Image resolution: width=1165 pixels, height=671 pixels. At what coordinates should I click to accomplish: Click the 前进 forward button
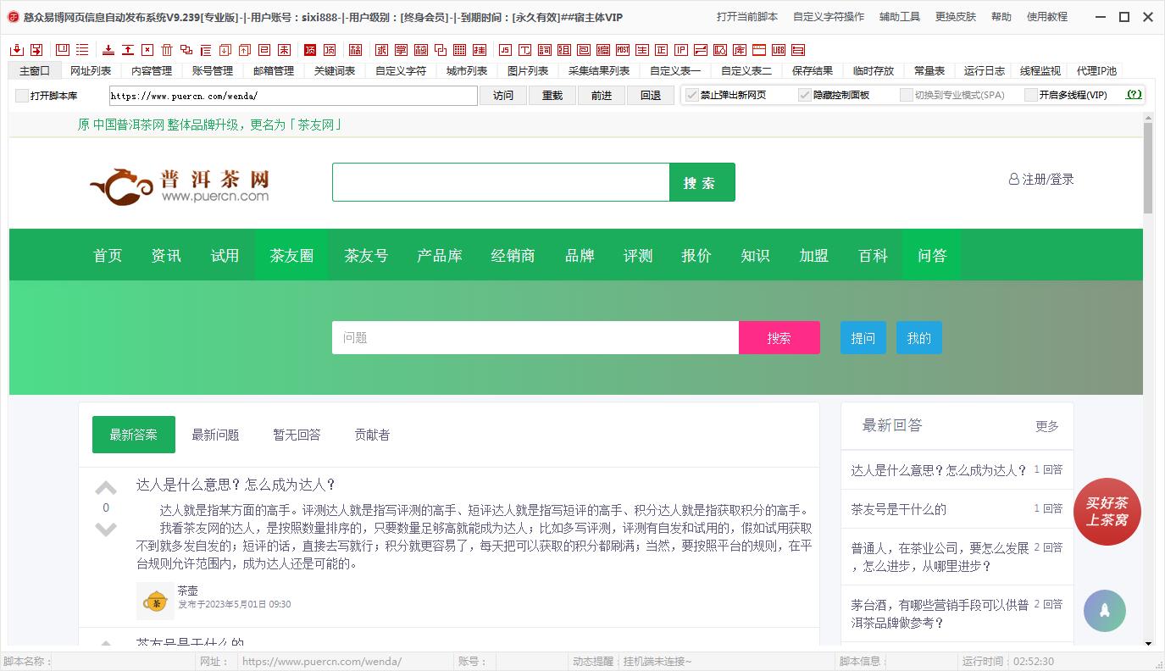[x=602, y=96]
